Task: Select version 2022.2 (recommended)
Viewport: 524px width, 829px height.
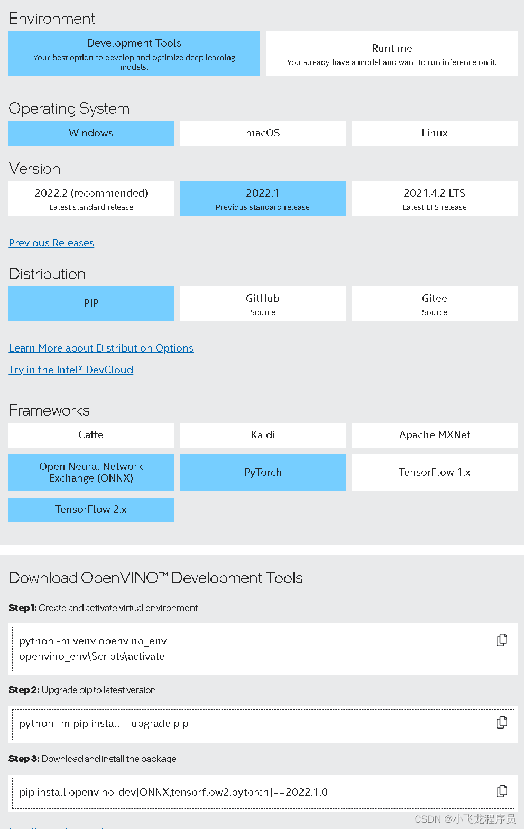Action: point(91,199)
